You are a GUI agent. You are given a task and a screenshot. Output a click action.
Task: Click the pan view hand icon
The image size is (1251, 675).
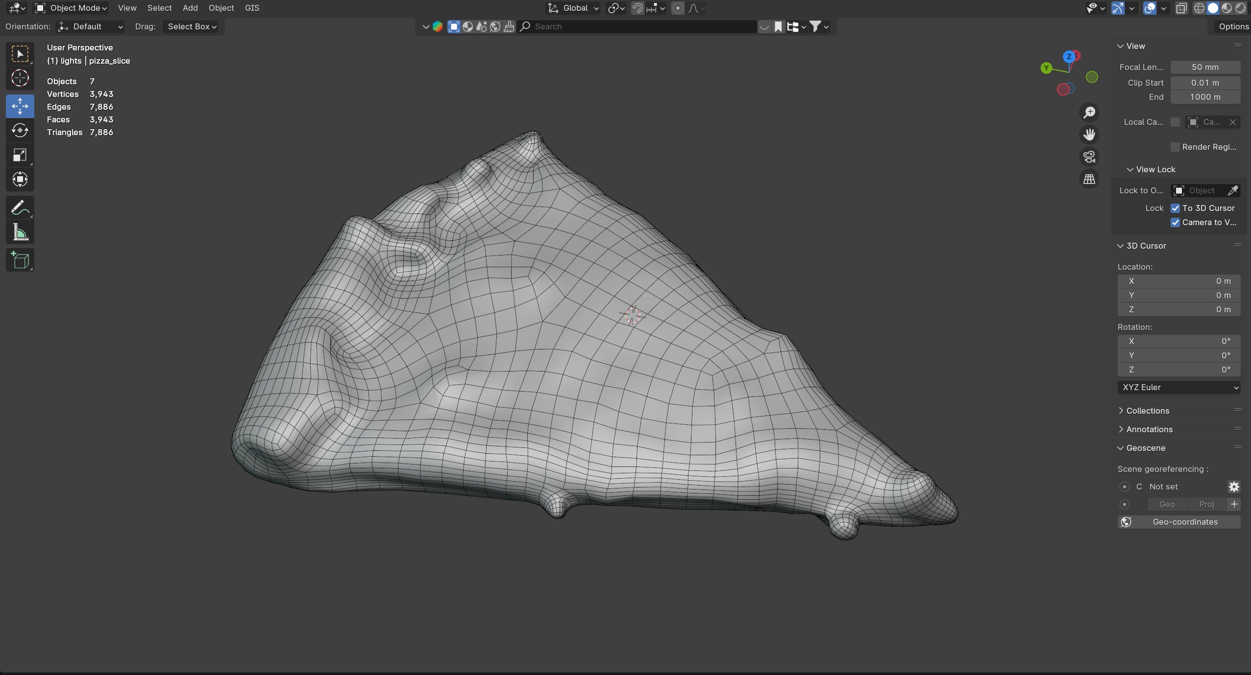[x=1089, y=134]
